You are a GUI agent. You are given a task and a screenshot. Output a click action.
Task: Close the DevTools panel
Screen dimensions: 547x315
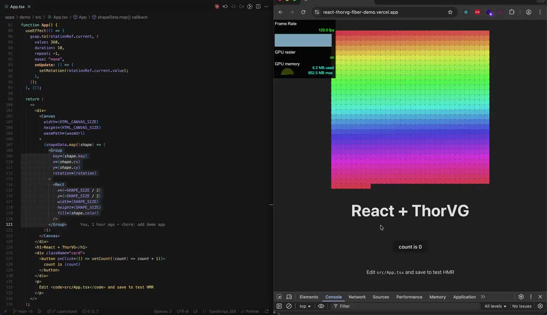pos(540,297)
